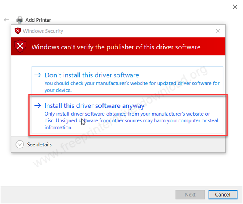This screenshot has width=243, height=204.
Task: Select Install this driver software anyway
Action: pos(94,105)
